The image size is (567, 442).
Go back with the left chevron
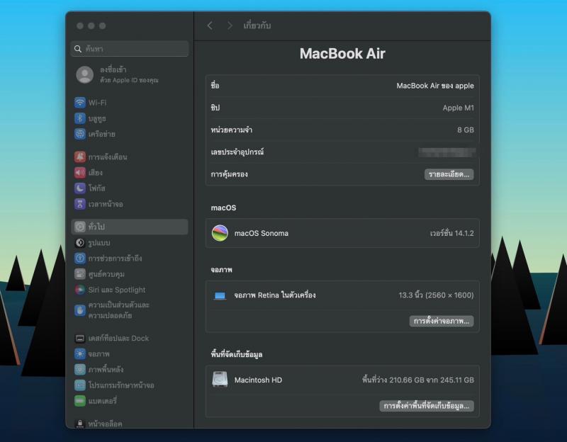coord(210,25)
